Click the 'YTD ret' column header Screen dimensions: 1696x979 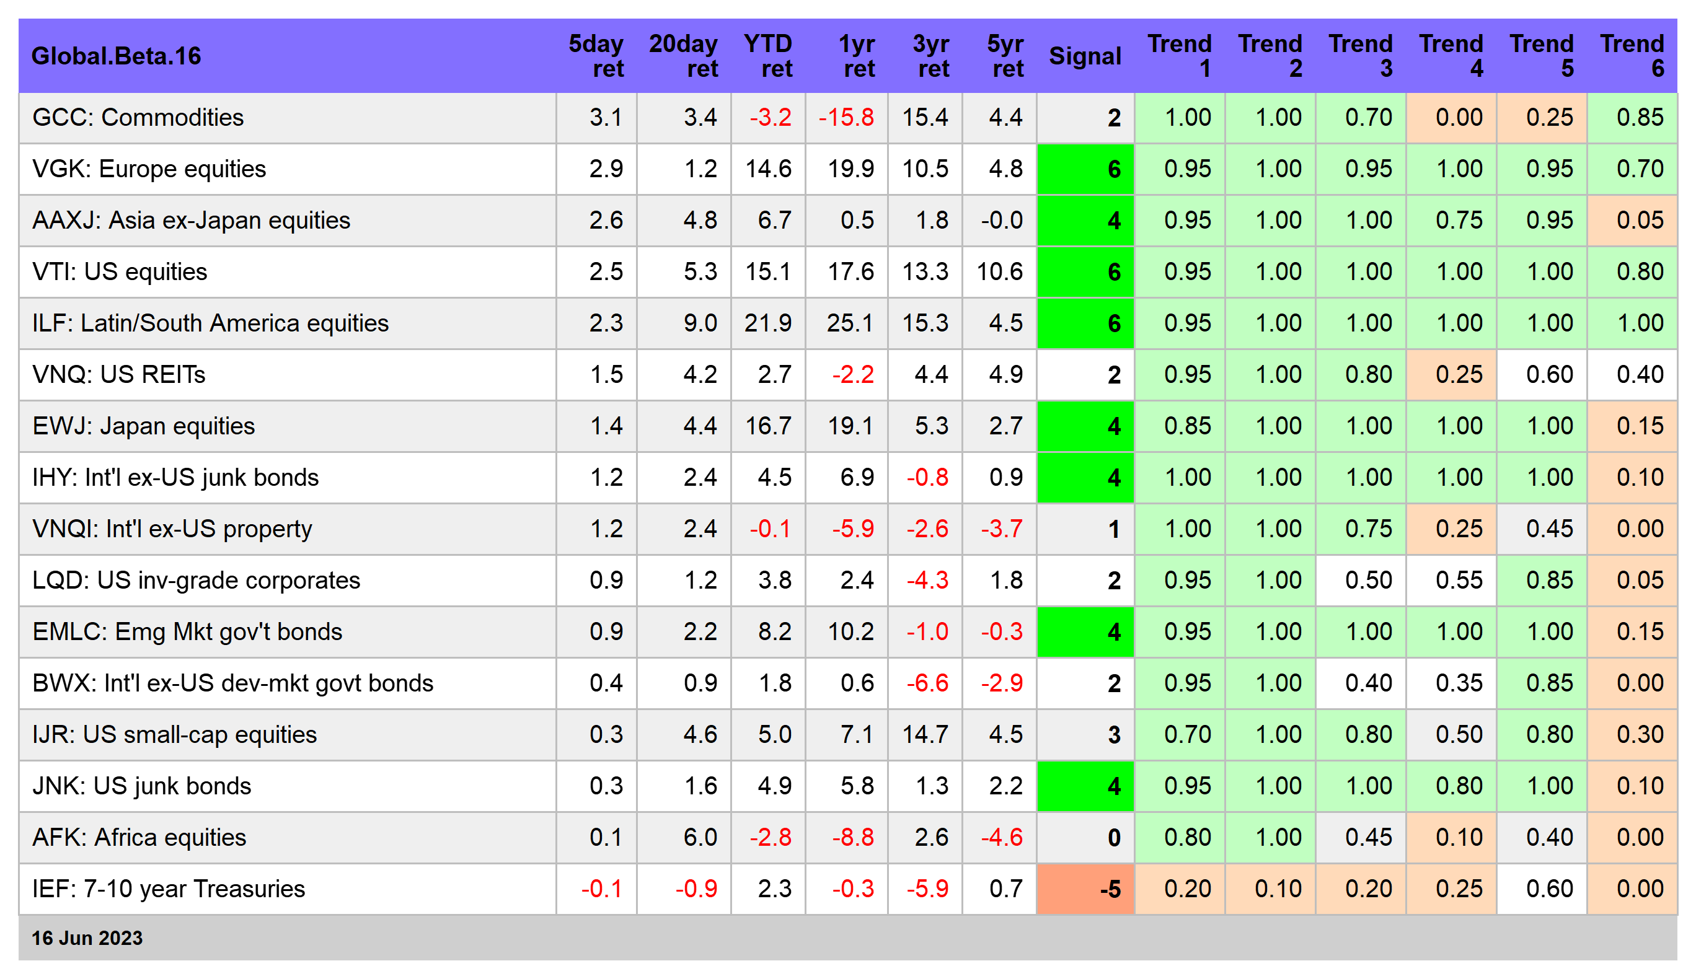768,56
